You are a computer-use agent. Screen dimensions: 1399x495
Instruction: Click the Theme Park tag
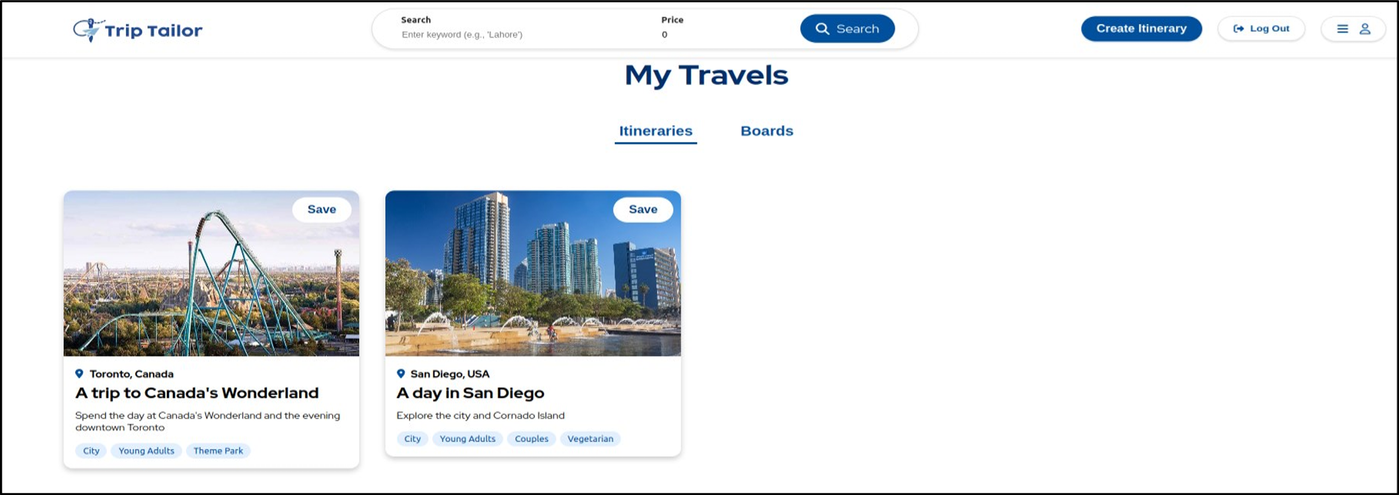pyautogui.click(x=218, y=451)
